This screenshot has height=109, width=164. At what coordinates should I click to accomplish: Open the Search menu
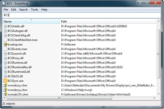pos(24,9)
